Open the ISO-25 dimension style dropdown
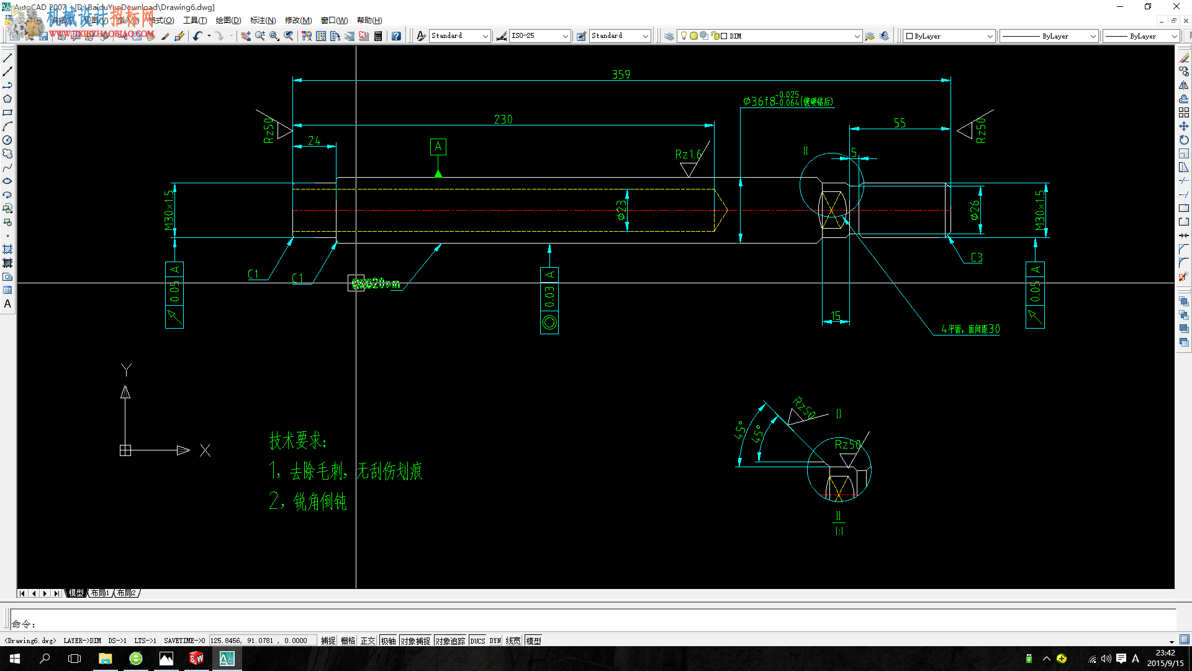The image size is (1192, 671). click(x=540, y=36)
